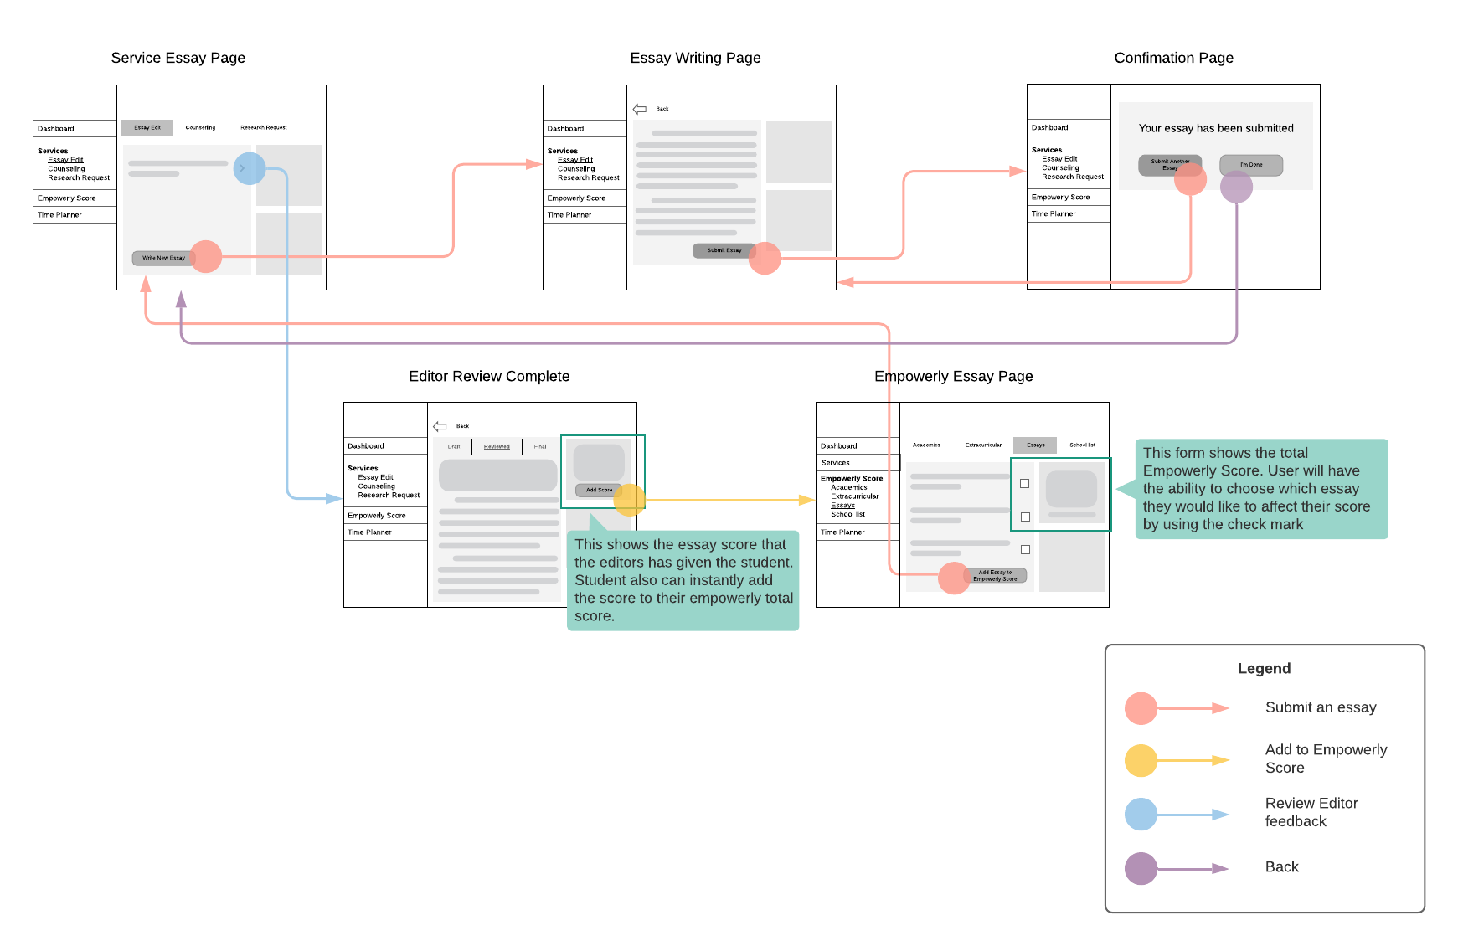Open Essay Edit link in Editor Review Complete sidebar
Viewport: 1458px width, 946px height.
[x=375, y=477]
